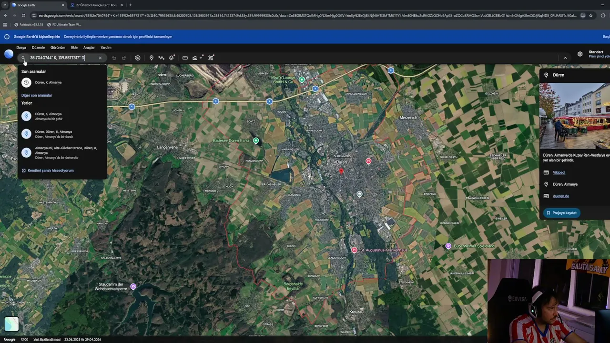Click the Standart plan label
Image resolution: width=610 pixels, height=343 pixels.
(x=596, y=52)
